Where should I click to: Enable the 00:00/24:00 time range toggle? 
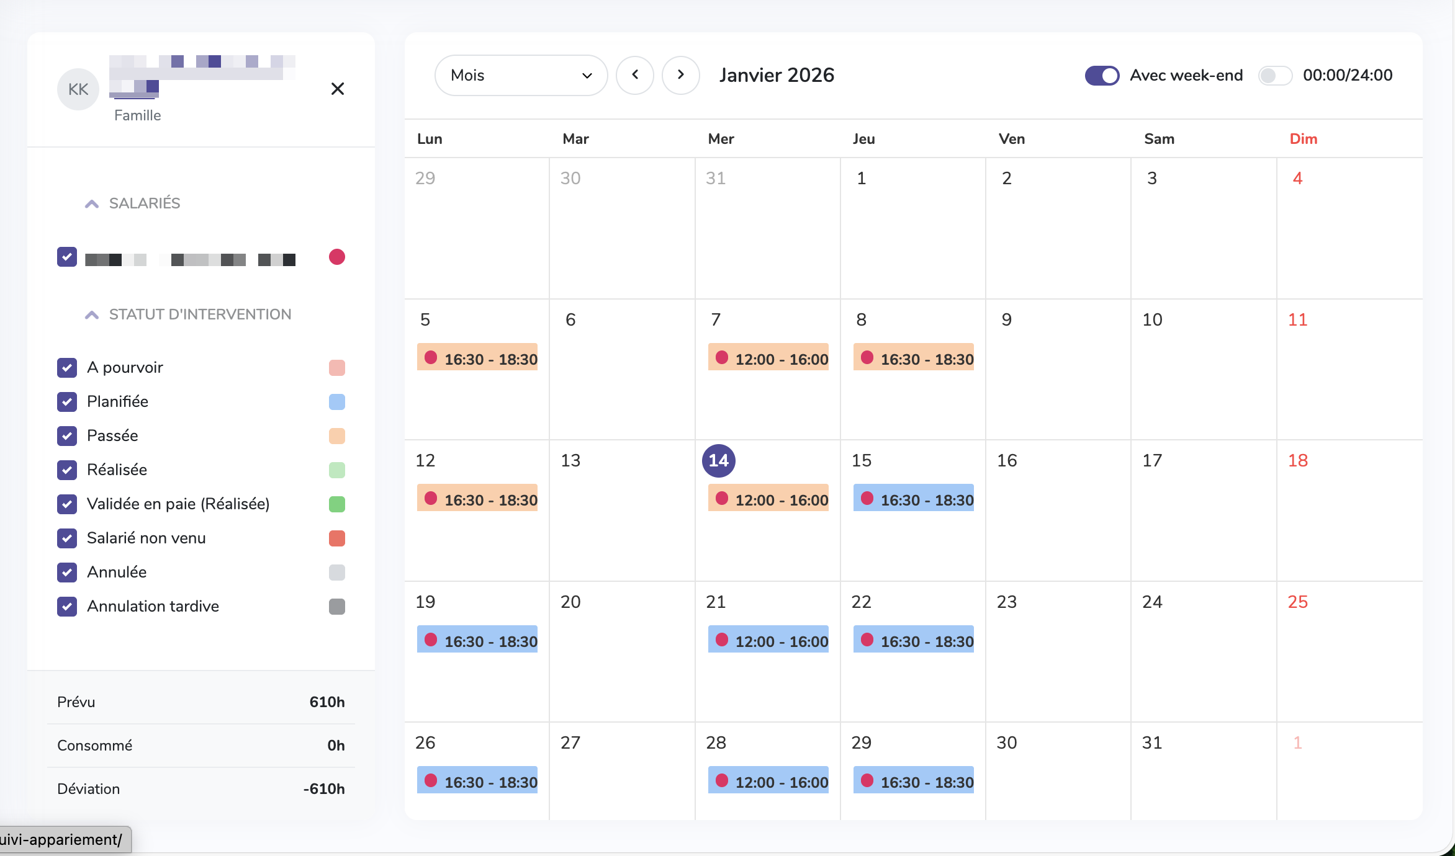click(1275, 75)
